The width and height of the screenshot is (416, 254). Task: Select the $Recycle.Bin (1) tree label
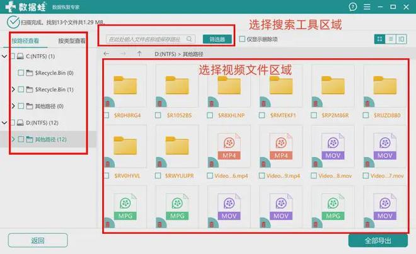tap(54, 89)
